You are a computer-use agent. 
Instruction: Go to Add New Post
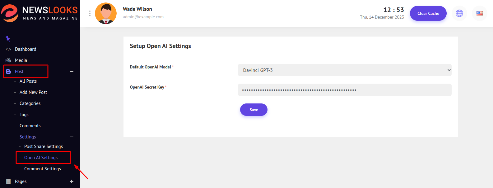tap(33, 92)
